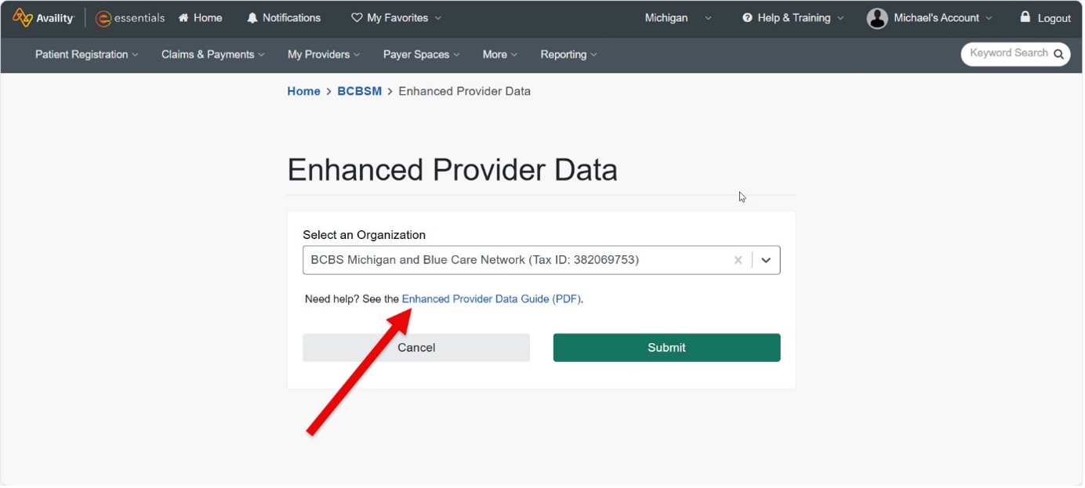Expand the Payer Spaces menu
This screenshot has height=488, width=1085.
click(x=421, y=55)
